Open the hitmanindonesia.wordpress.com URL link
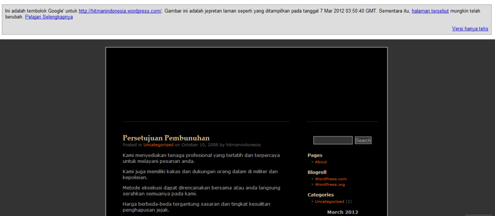Image resolution: width=495 pixels, height=216 pixels. point(120,11)
